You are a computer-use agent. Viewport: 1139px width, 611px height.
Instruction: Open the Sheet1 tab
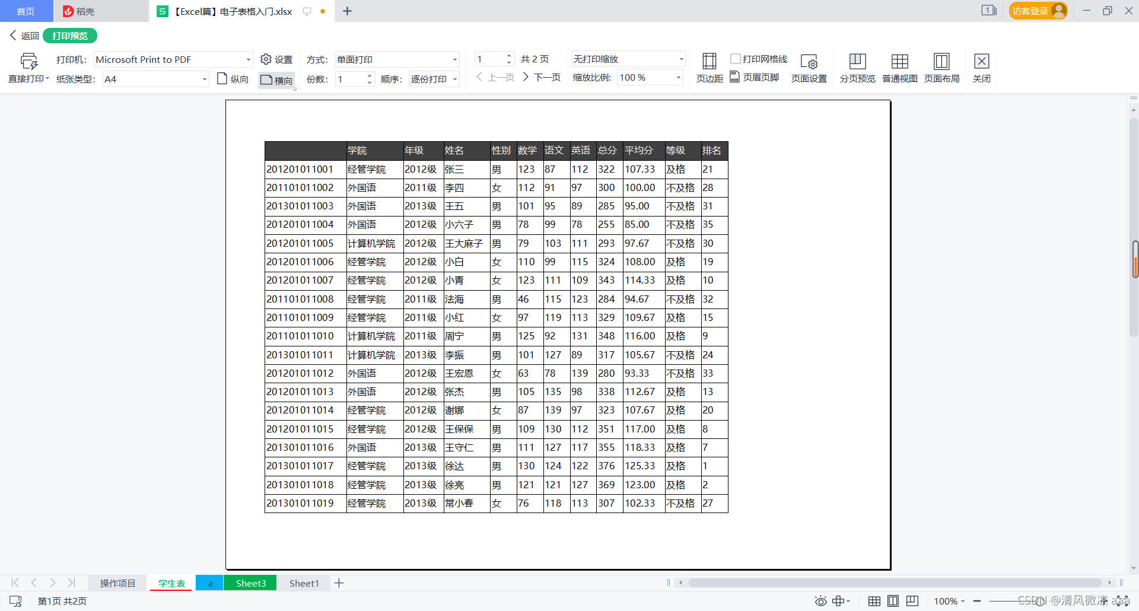(304, 583)
